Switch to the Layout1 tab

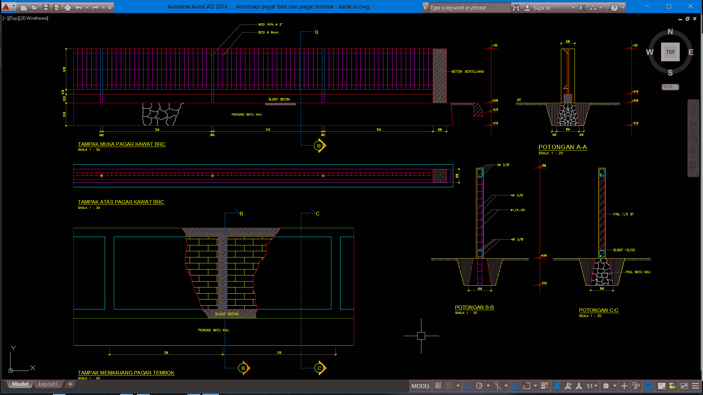click(48, 384)
